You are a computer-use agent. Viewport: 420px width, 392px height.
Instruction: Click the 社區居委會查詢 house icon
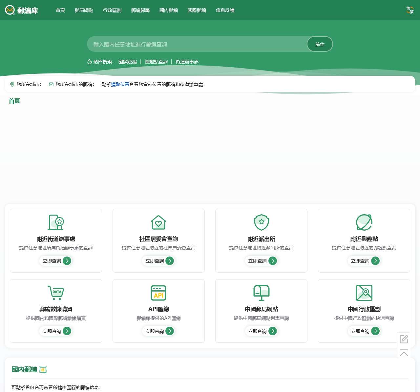click(x=158, y=222)
